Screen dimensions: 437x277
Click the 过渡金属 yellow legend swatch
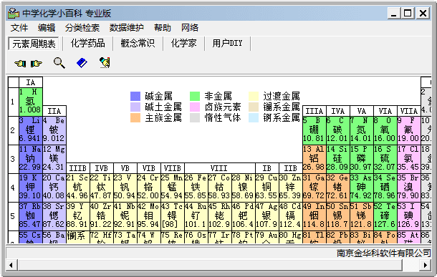point(254,97)
